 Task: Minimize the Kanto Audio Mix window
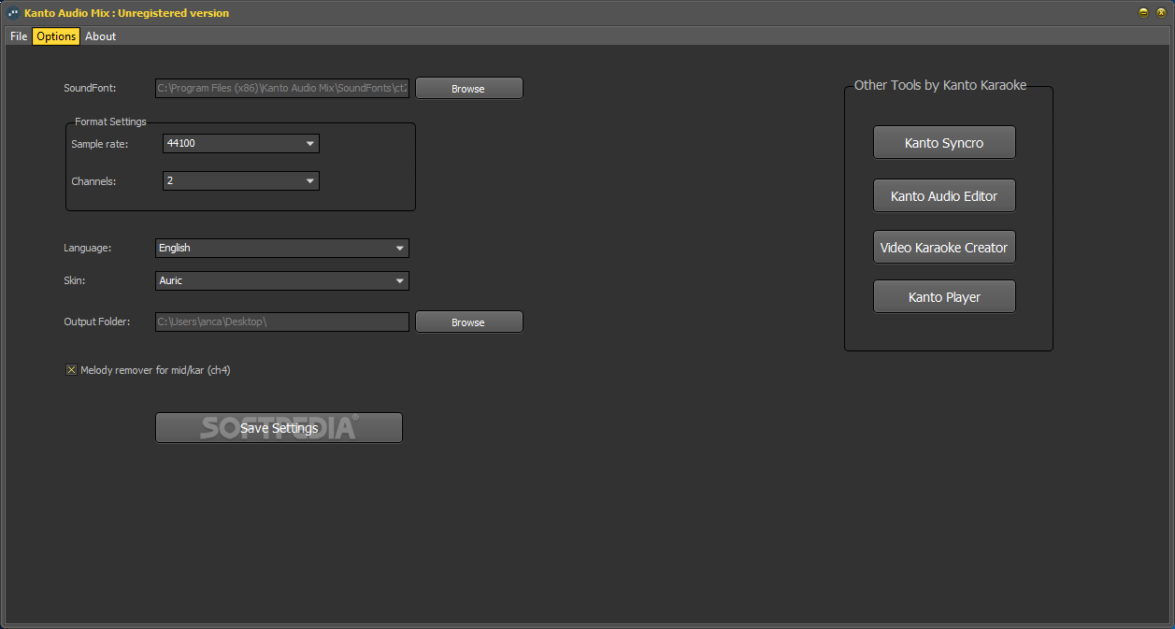click(1143, 13)
